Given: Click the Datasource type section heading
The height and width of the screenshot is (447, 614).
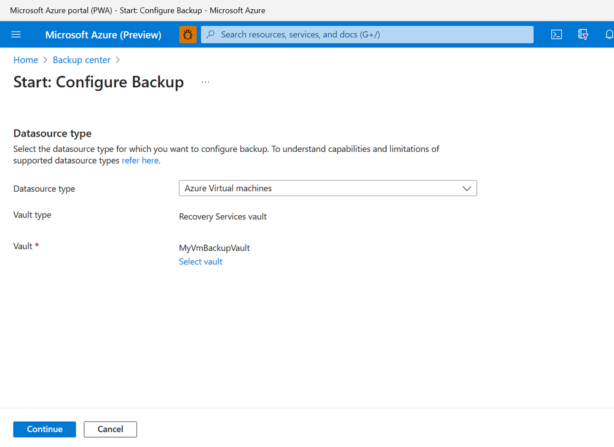Looking at the screenshot, I should click(x=52, y=133).
